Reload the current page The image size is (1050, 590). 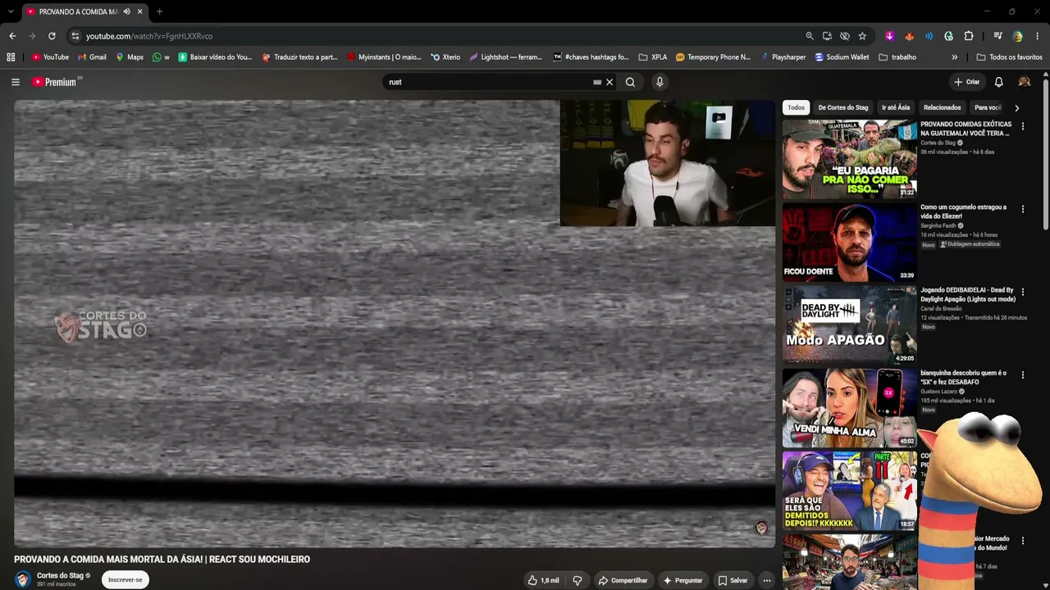tap(52, 36)
